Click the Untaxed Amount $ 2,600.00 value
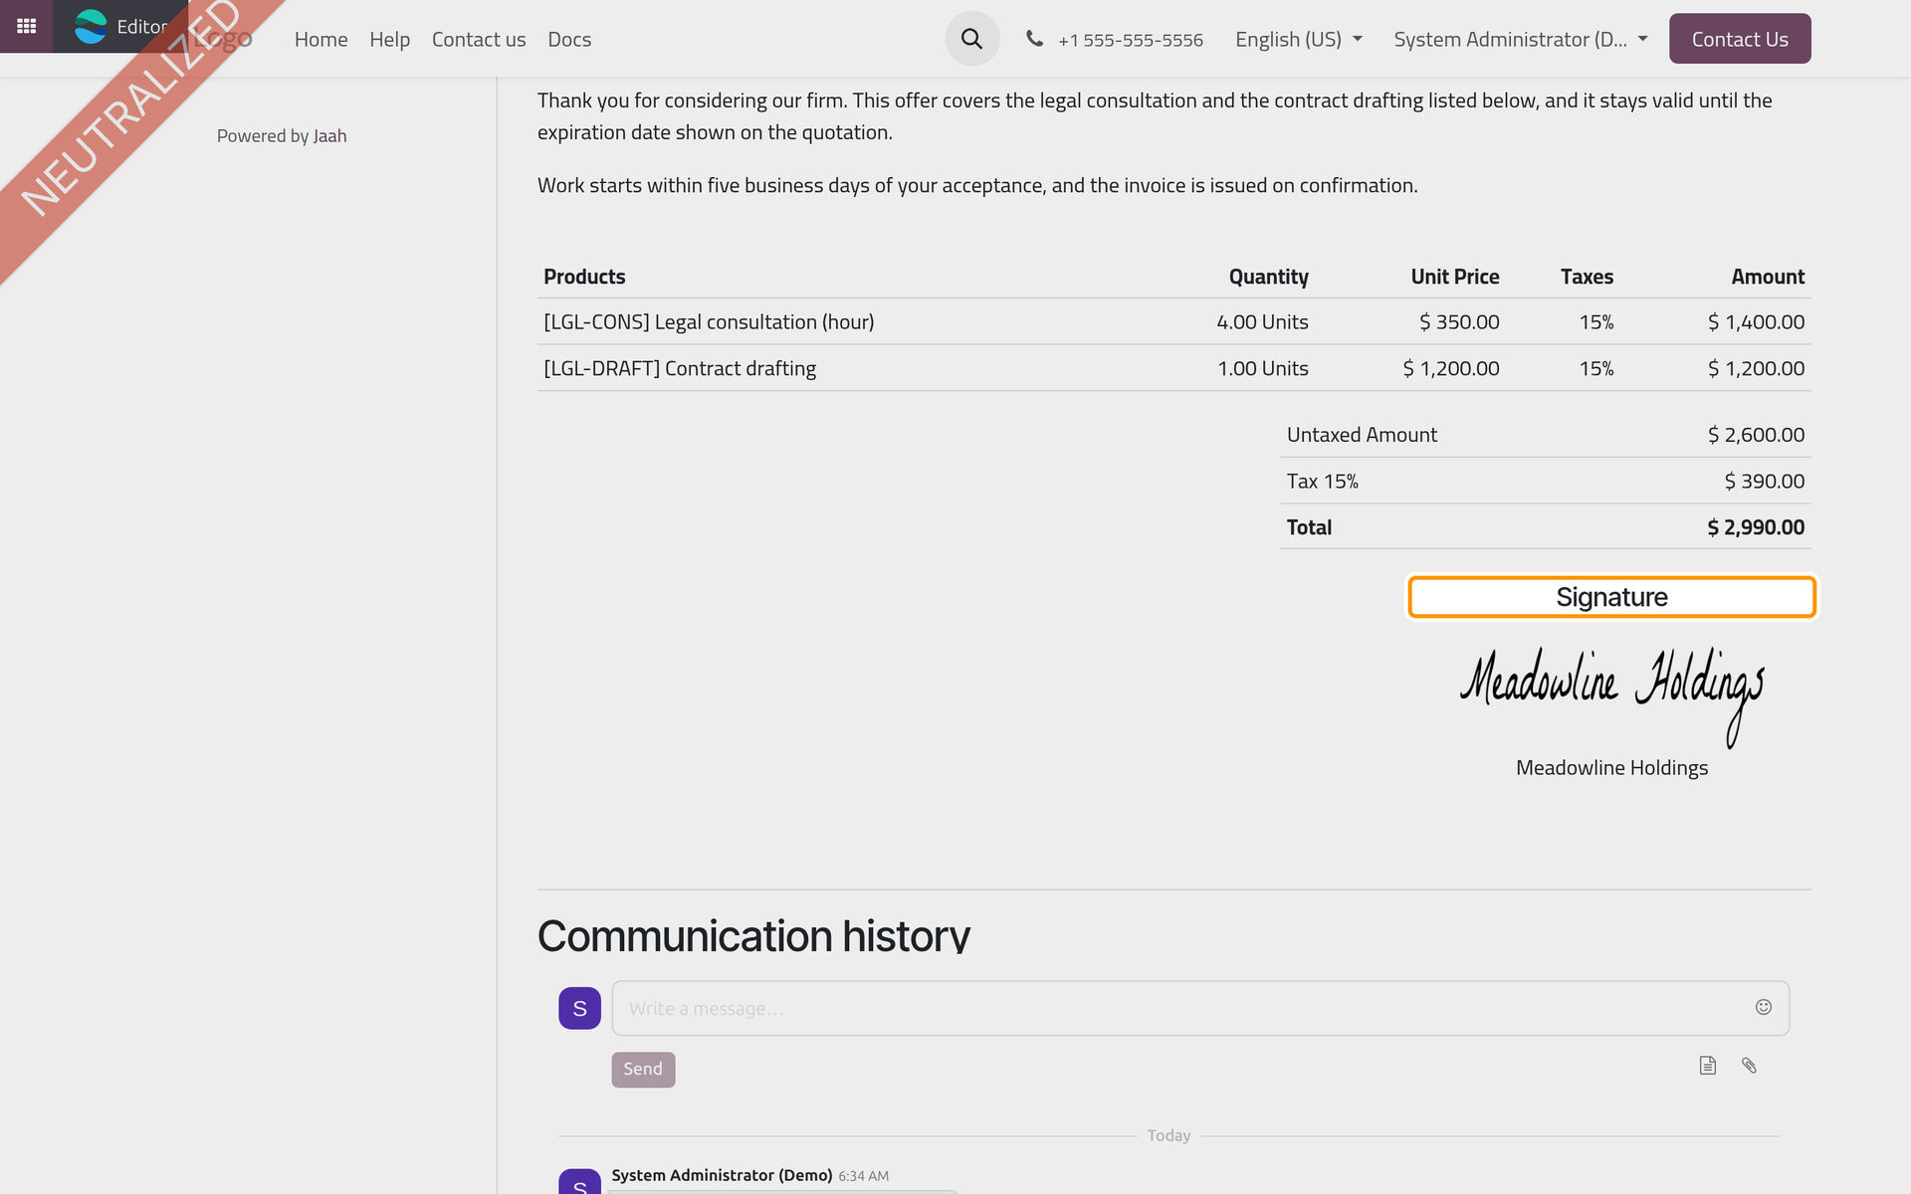The width and height of the screenshot is (1911, 1194). coord(1756,435)
